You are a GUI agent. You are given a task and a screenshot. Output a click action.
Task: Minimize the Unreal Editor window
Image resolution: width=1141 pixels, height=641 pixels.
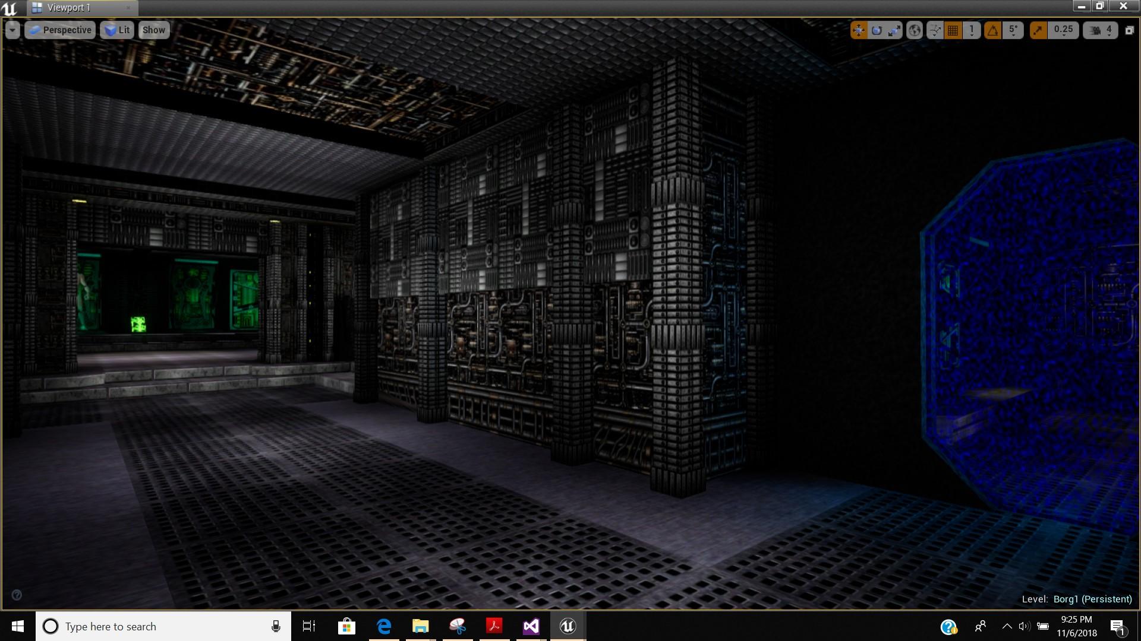[x=1082, y=7]
